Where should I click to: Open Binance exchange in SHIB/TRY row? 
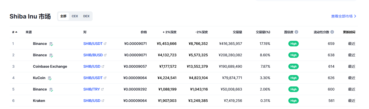point(40,89)
